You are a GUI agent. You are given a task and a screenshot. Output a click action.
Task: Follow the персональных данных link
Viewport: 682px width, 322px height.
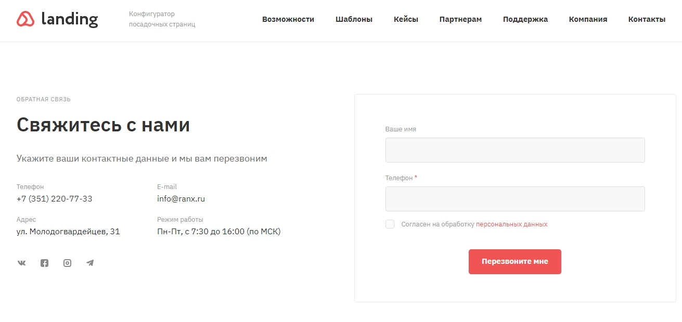pos(511,224)
